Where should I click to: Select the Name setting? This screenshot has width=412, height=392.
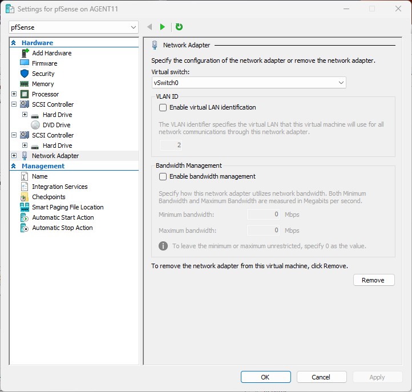pos(40,176)
